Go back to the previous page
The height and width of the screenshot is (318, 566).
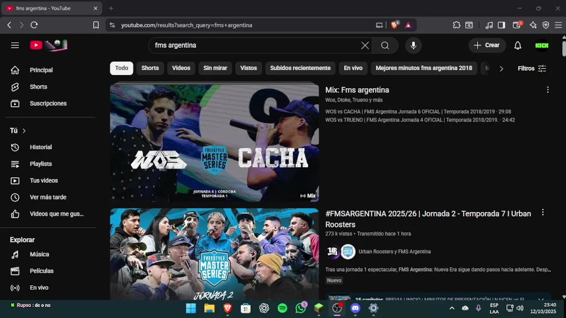pyautogui.click(x=9, y=25)
